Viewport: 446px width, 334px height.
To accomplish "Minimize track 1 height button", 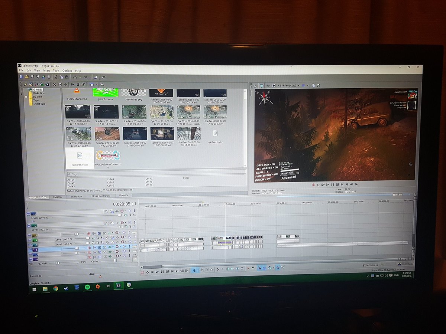I will (x=29, y=213).
